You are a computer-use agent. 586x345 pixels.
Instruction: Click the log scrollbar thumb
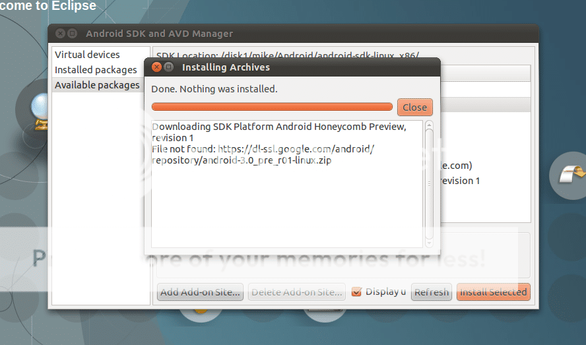click(x=429, y=184)
